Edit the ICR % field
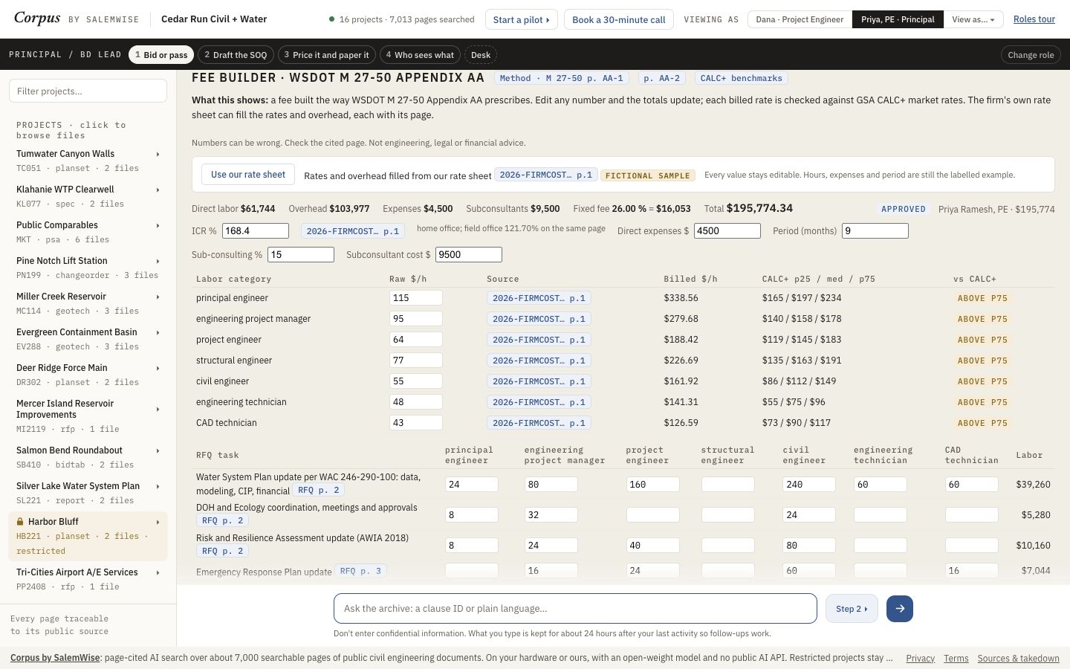The height and width of the screenshot is (669, 1070). [255, 231]
